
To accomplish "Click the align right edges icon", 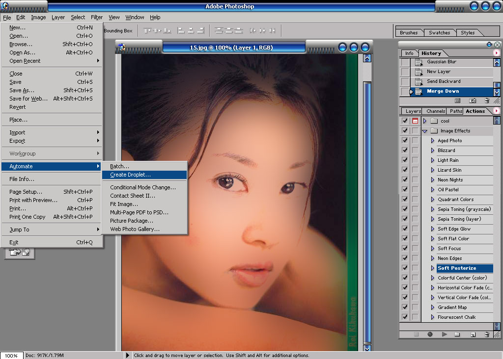I will pos(200,31).
